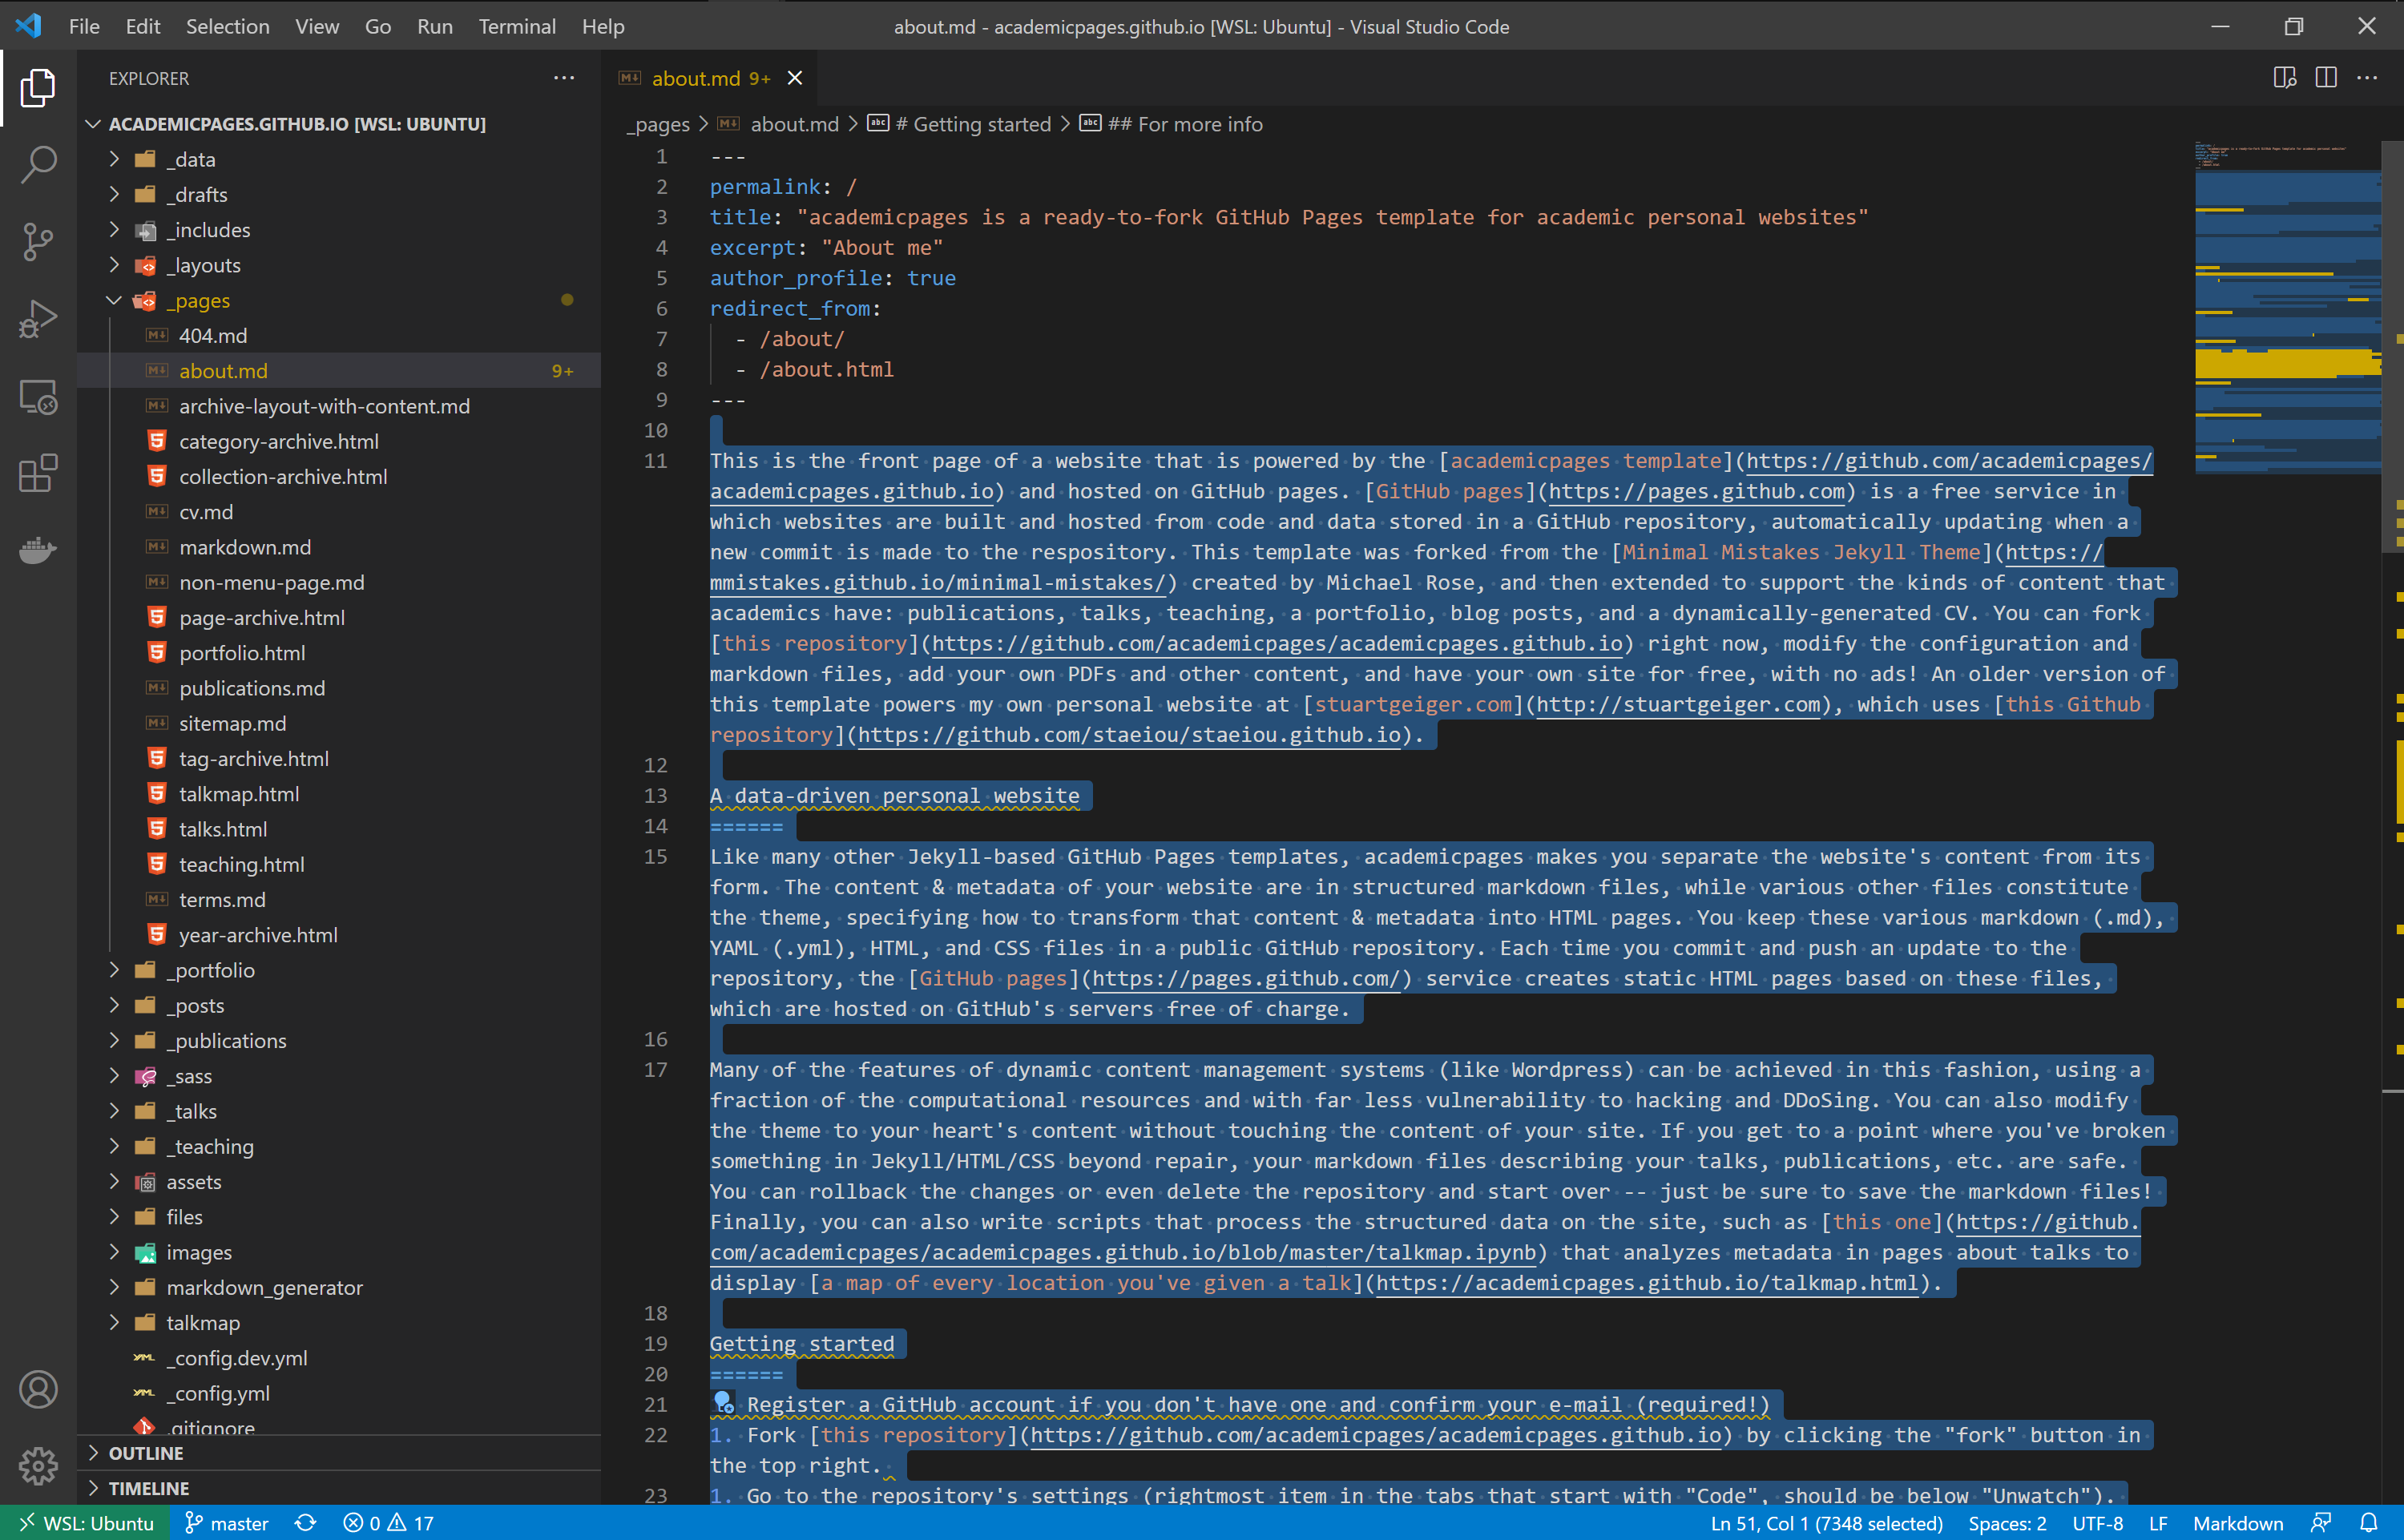
Task: Collapse the _pages folder
Action: tap(114, 300)
